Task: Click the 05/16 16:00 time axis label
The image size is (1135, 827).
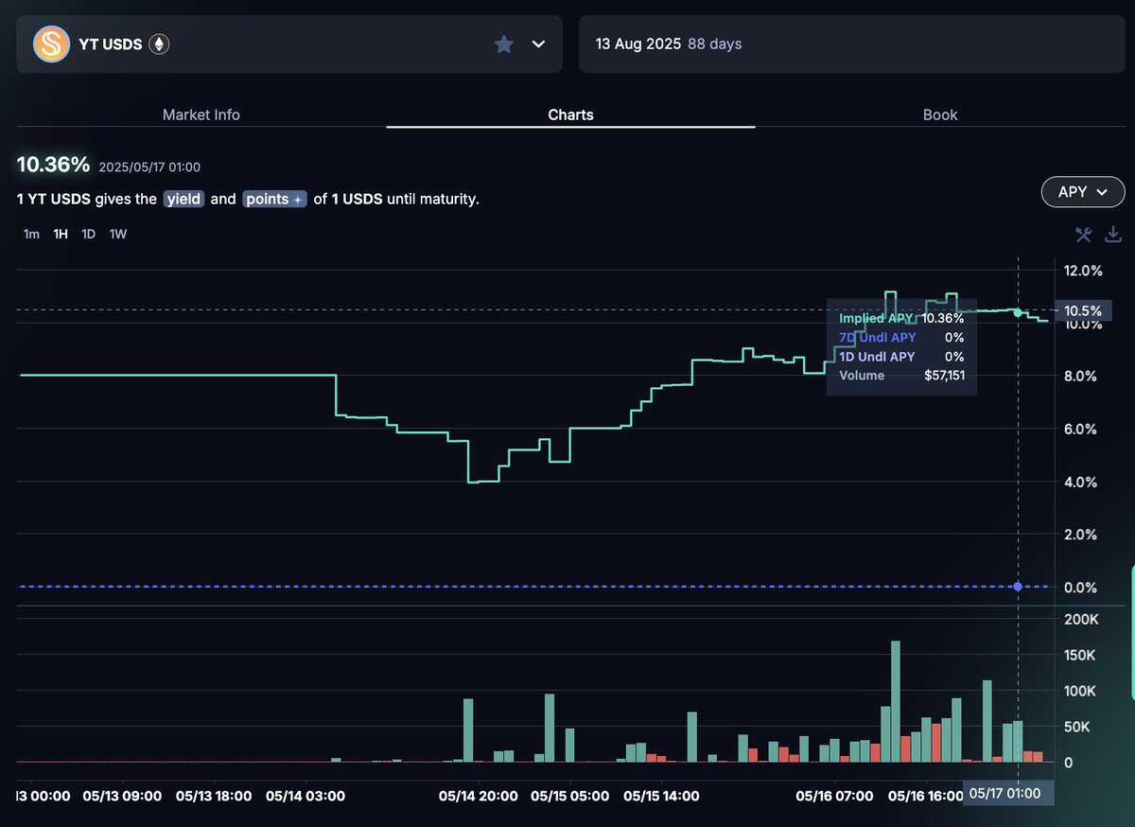Action: [x=923, y=796]
